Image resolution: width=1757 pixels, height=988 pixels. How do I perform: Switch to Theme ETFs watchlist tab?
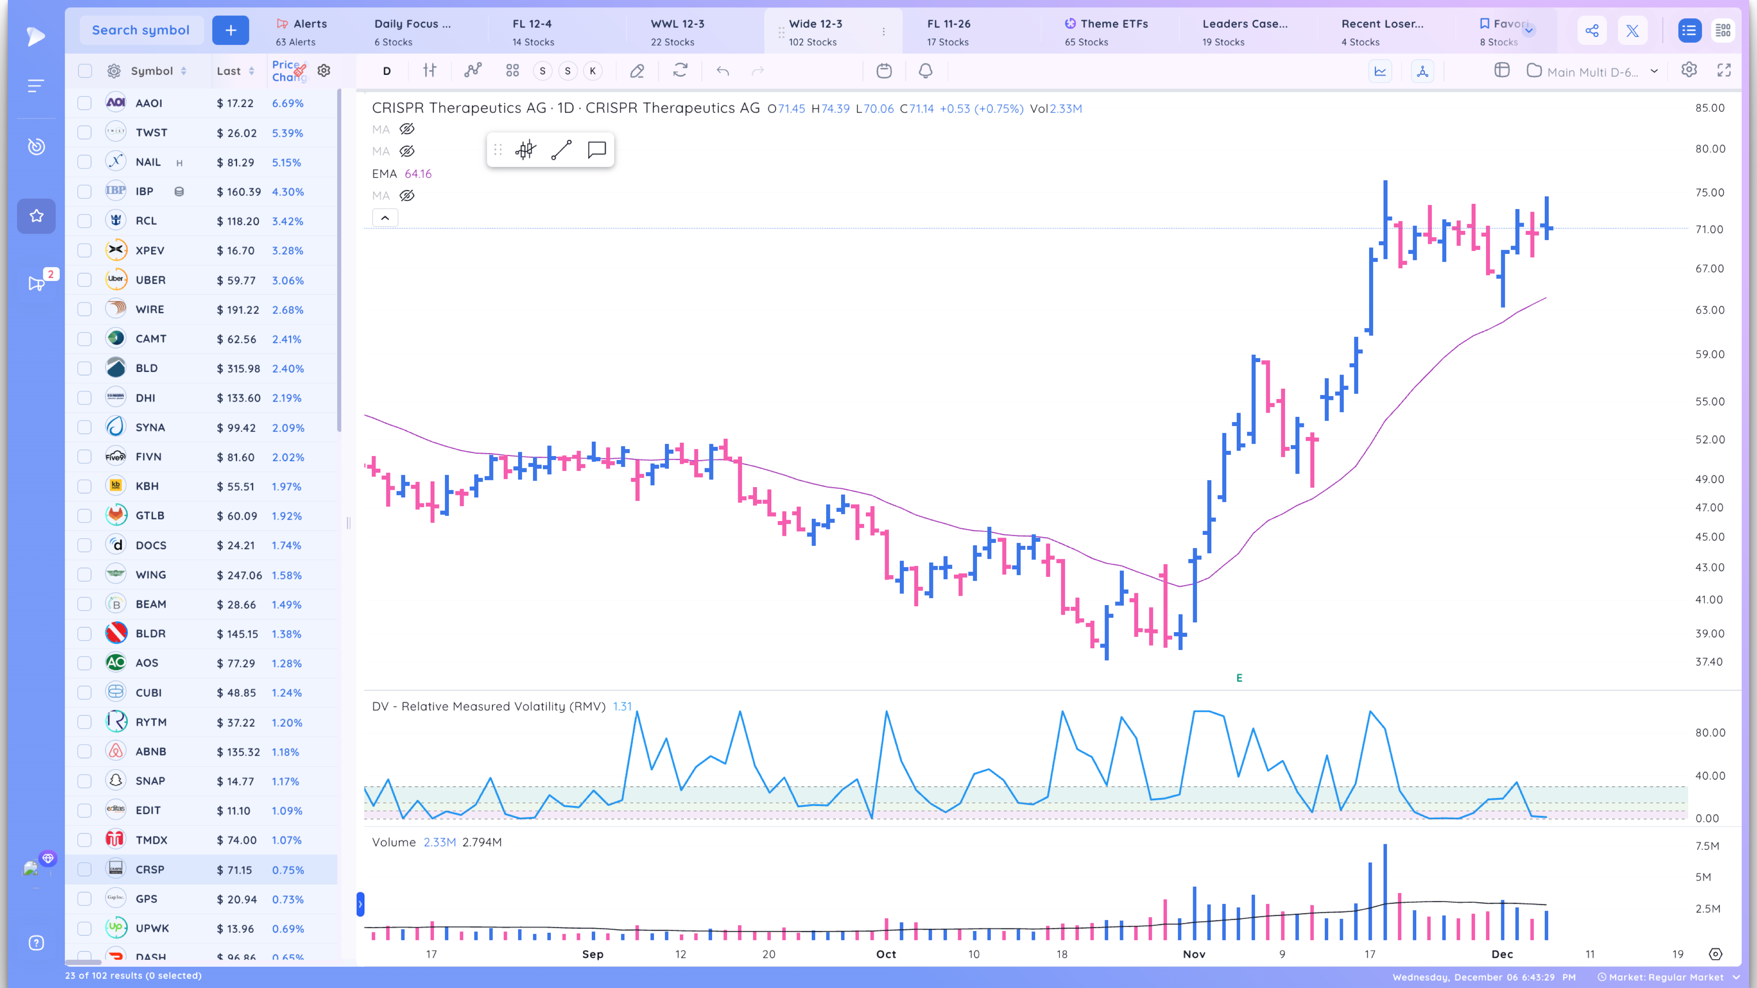[x=1106, y=32]
